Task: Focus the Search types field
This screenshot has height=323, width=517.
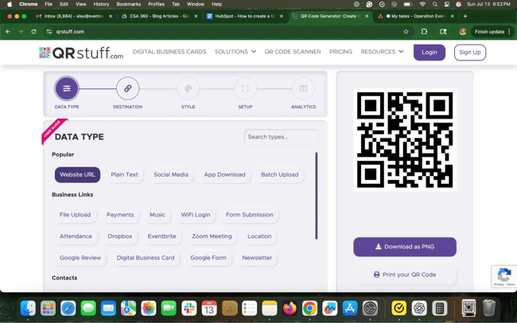Action: coord(281,137)
